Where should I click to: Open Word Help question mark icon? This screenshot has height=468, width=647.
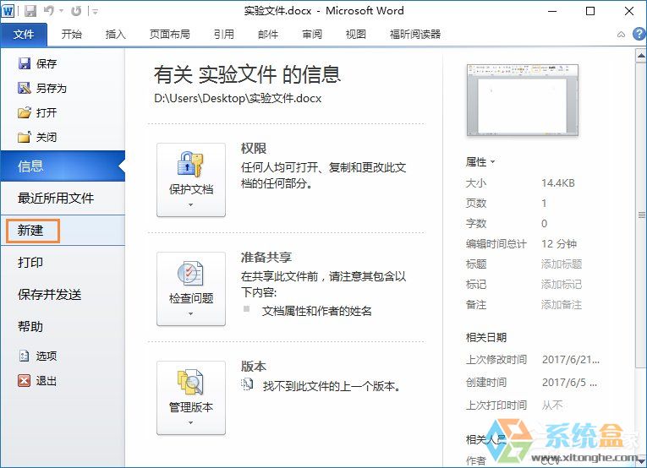(x=639, y=34)
